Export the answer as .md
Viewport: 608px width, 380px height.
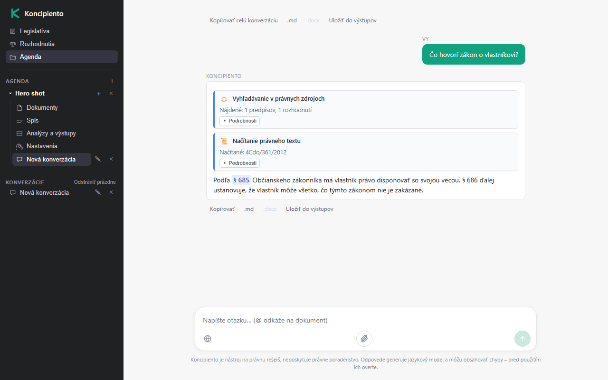249,209
